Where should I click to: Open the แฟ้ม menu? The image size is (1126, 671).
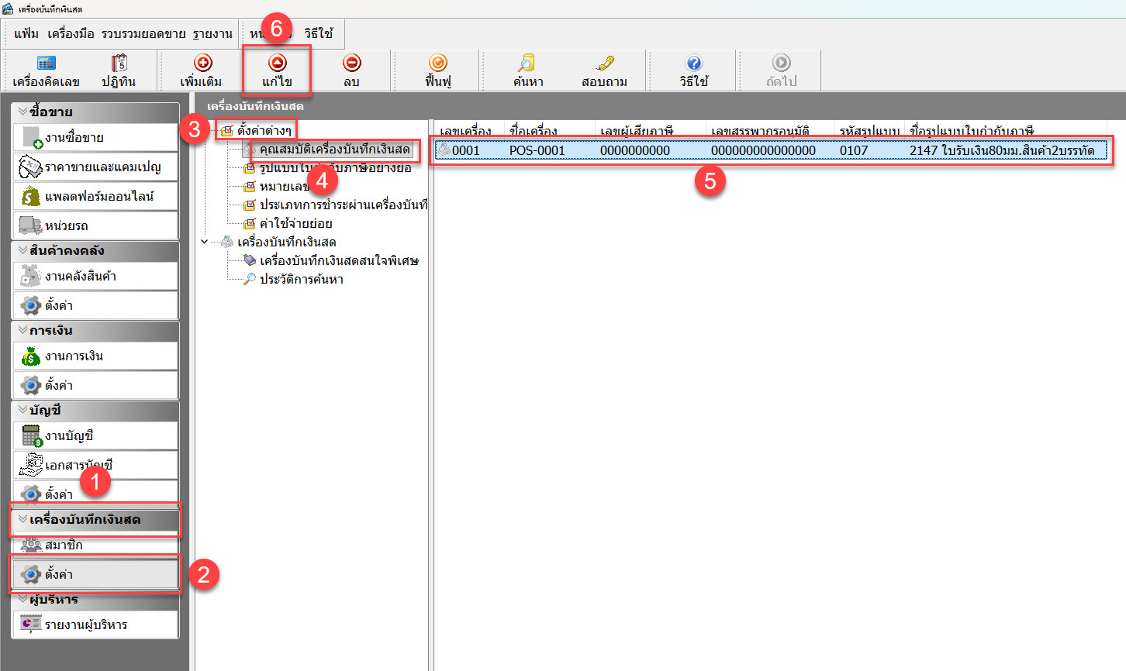(x=26, y=34)
